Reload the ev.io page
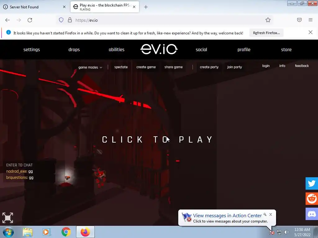 (30, 20)
